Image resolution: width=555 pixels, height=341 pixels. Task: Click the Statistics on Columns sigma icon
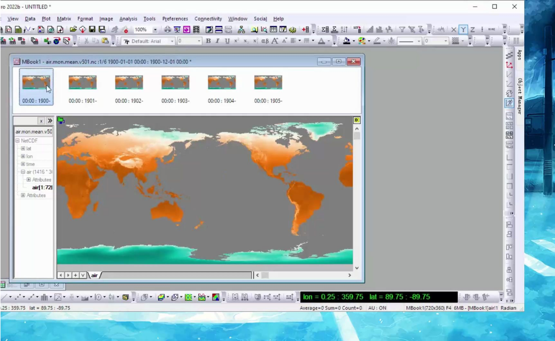click(324, 30)
